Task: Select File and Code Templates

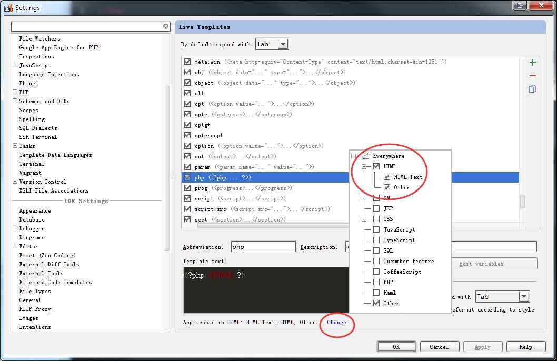Action: pyautogui.click(x=55, y=282)
